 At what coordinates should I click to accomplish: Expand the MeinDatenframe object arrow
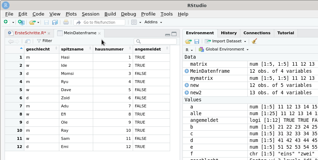[x=187, y=71]
